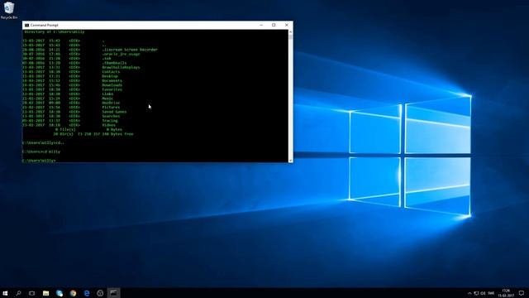Image resolution: width=529 pixels, height=298 pixels.
Task: Launch File Explorer from the taskbar
Action: [46, 293]
